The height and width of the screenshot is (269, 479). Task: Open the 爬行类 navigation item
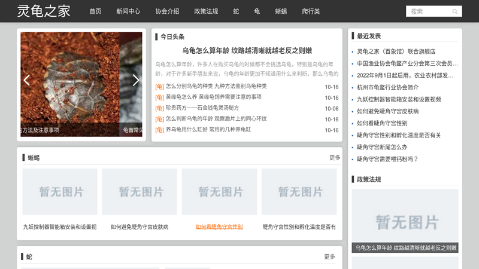(x=311, y=11)
